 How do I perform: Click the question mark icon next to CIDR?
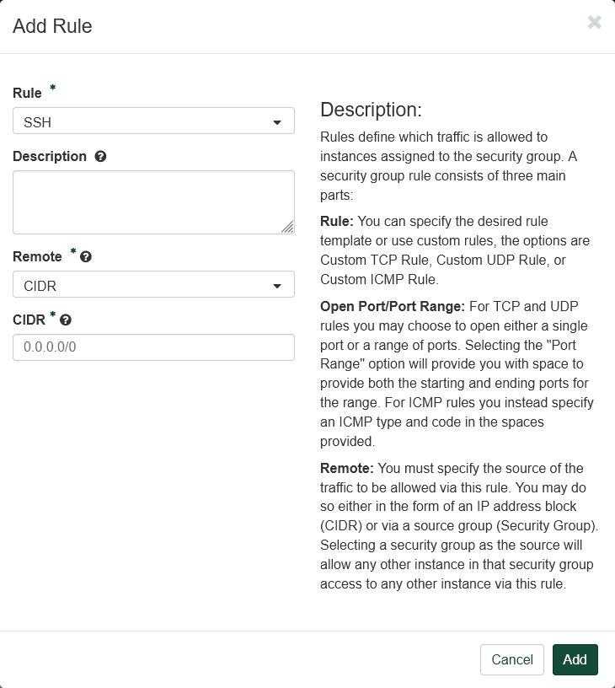pyautogui.click(x=66, y=320)
